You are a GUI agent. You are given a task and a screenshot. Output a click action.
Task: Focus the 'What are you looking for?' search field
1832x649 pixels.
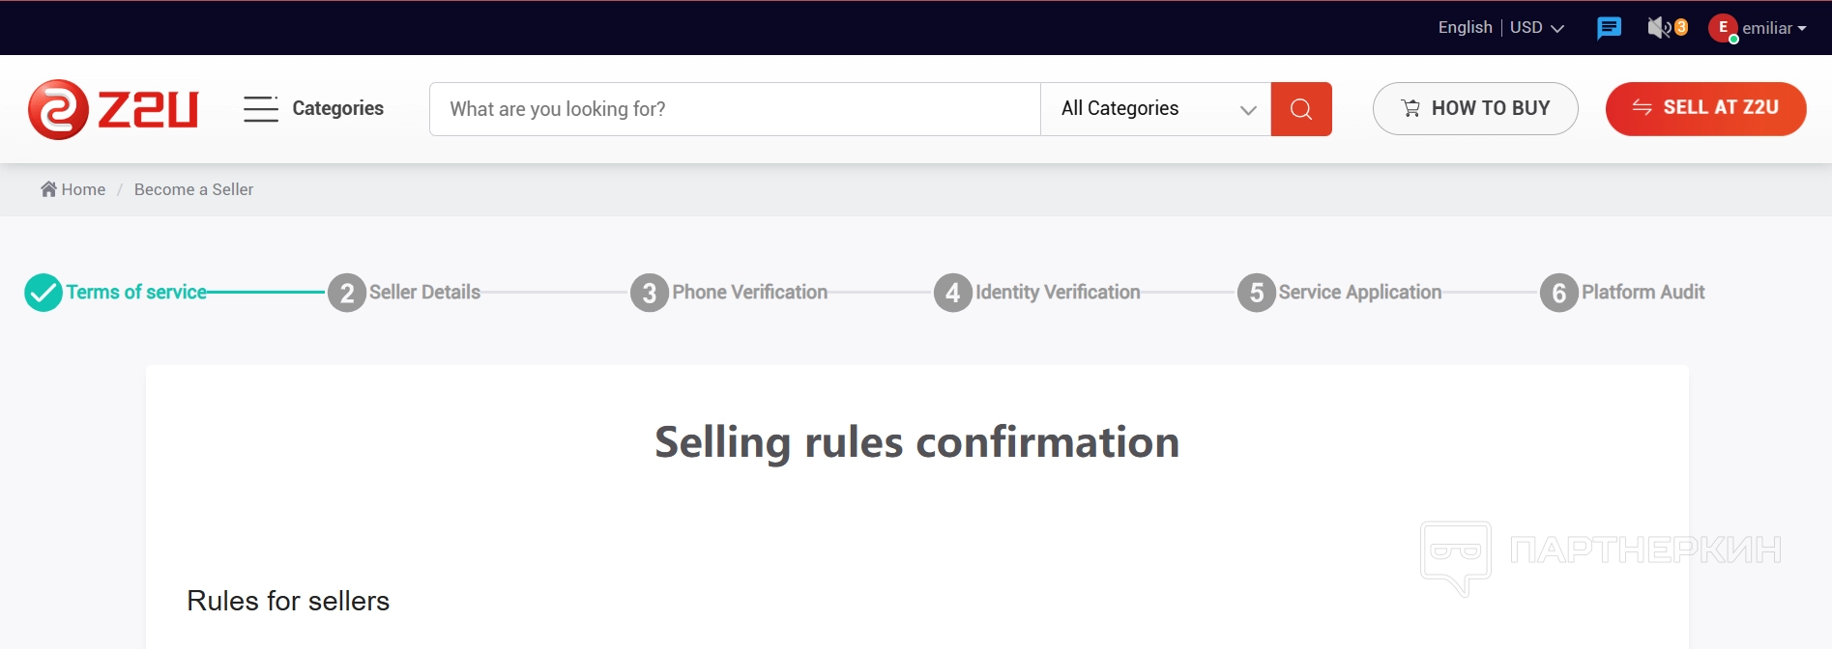735,109
